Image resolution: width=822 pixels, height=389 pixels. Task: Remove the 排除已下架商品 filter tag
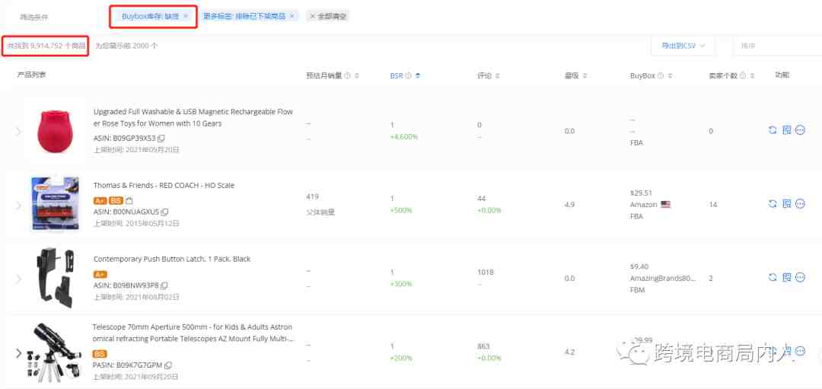(x=292, y=16)
